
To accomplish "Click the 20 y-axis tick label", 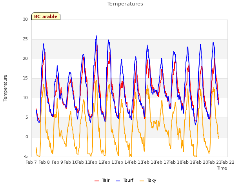I will [25, 58].
